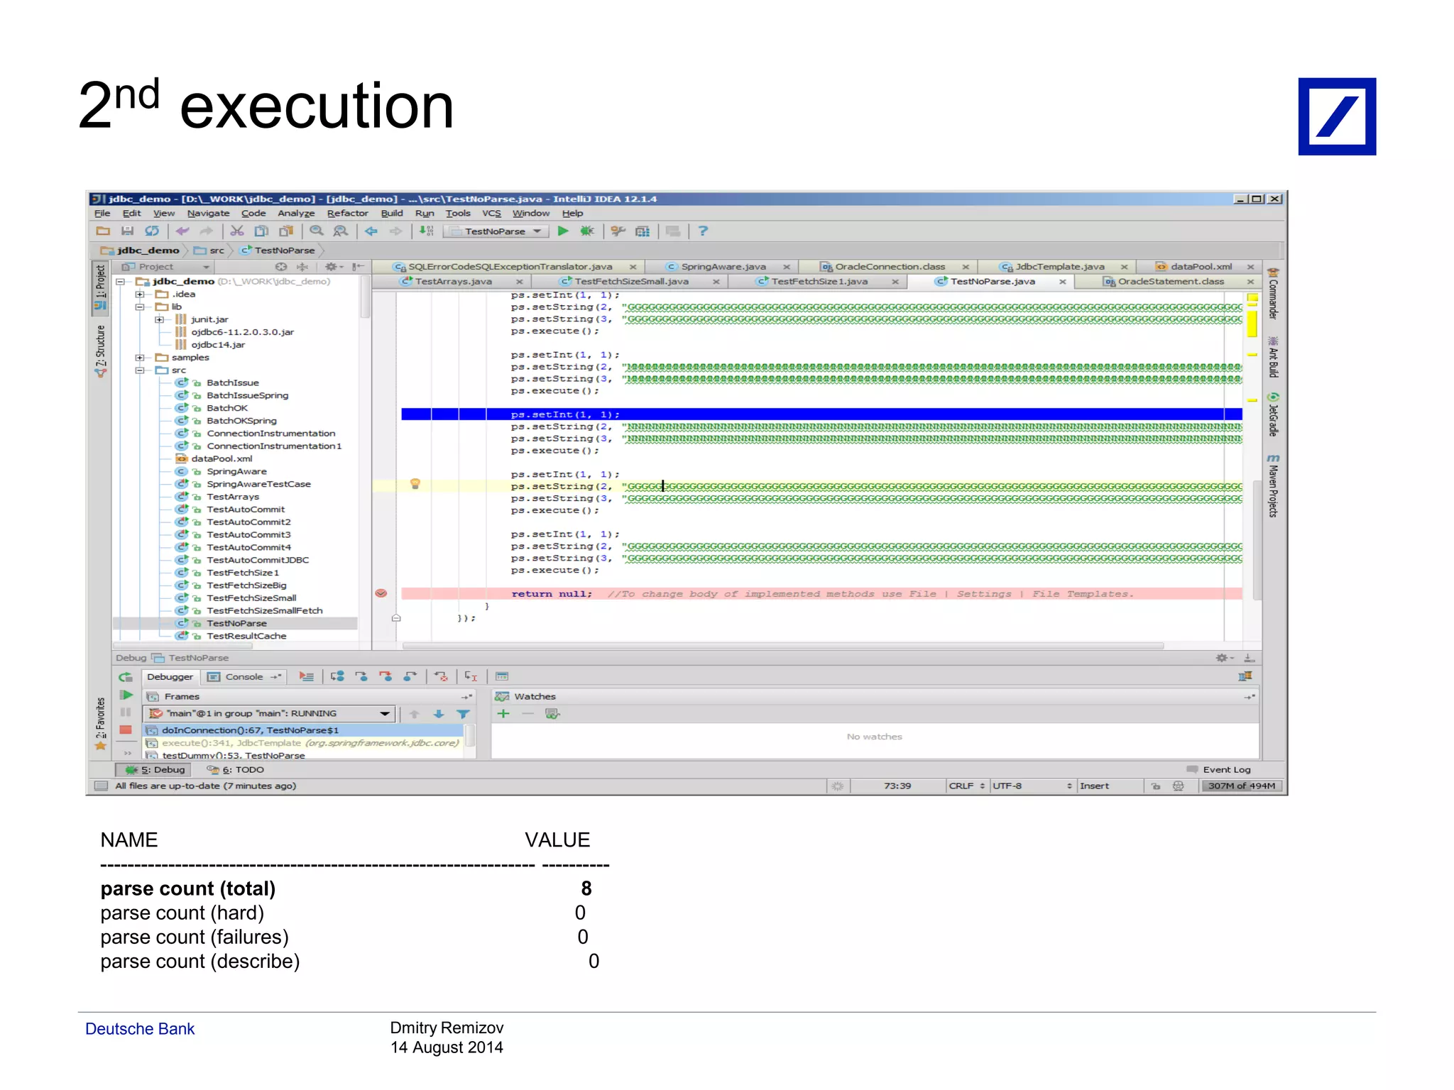Open the Project view selector dropdown
Screen dimensions: 1454x1090
point(167,267)
